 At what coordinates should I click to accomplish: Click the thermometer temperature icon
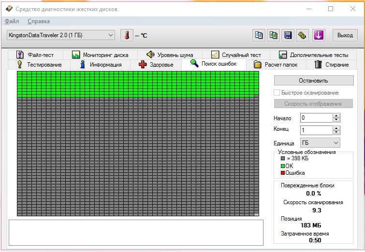tap(127, 36)
